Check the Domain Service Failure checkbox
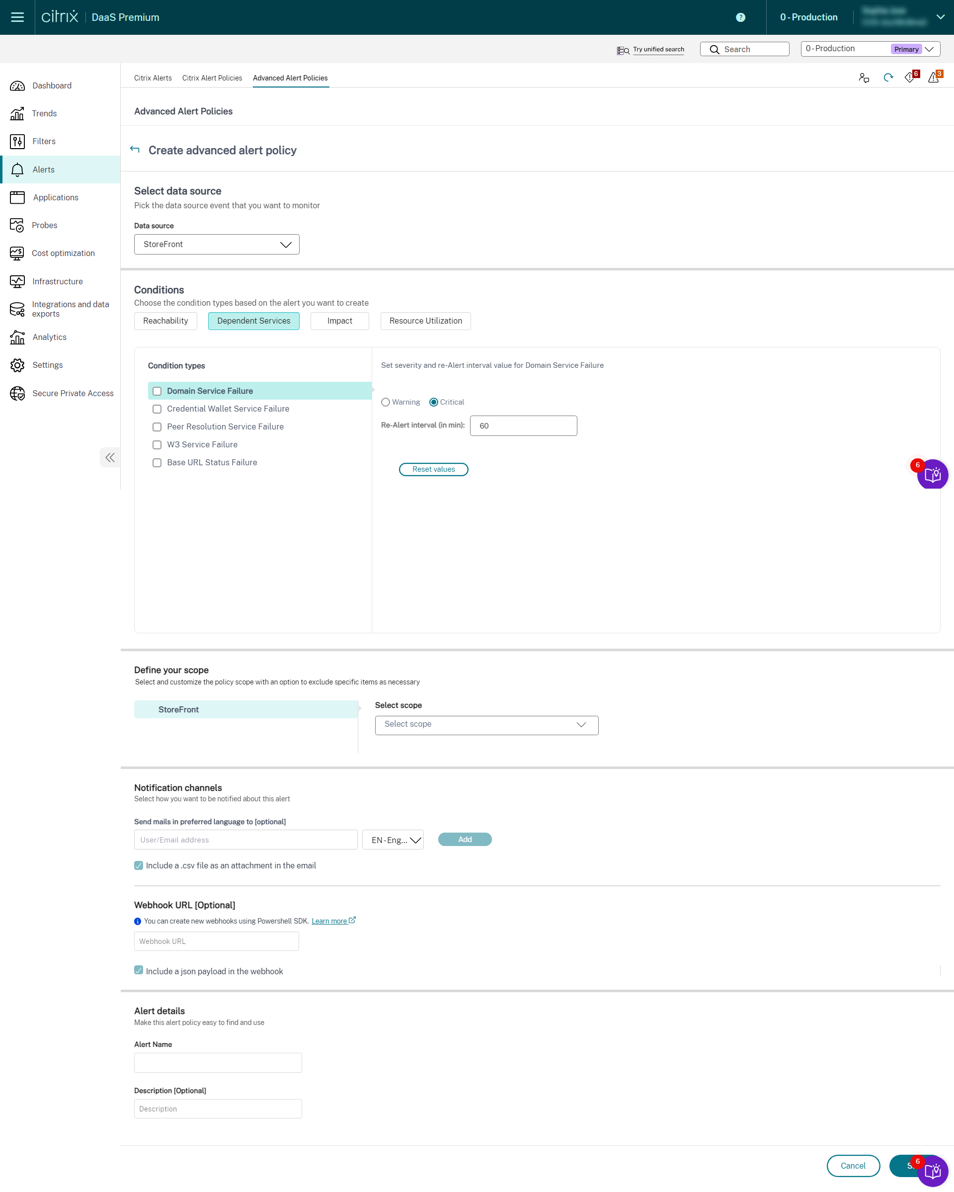The image size is (954, 1192). (x=157, y=391)
